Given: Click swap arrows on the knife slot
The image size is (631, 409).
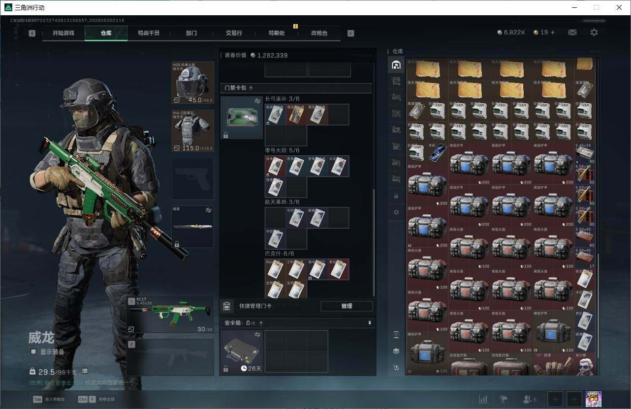Looking at the screenshot, I should click(x=208, y=210).
